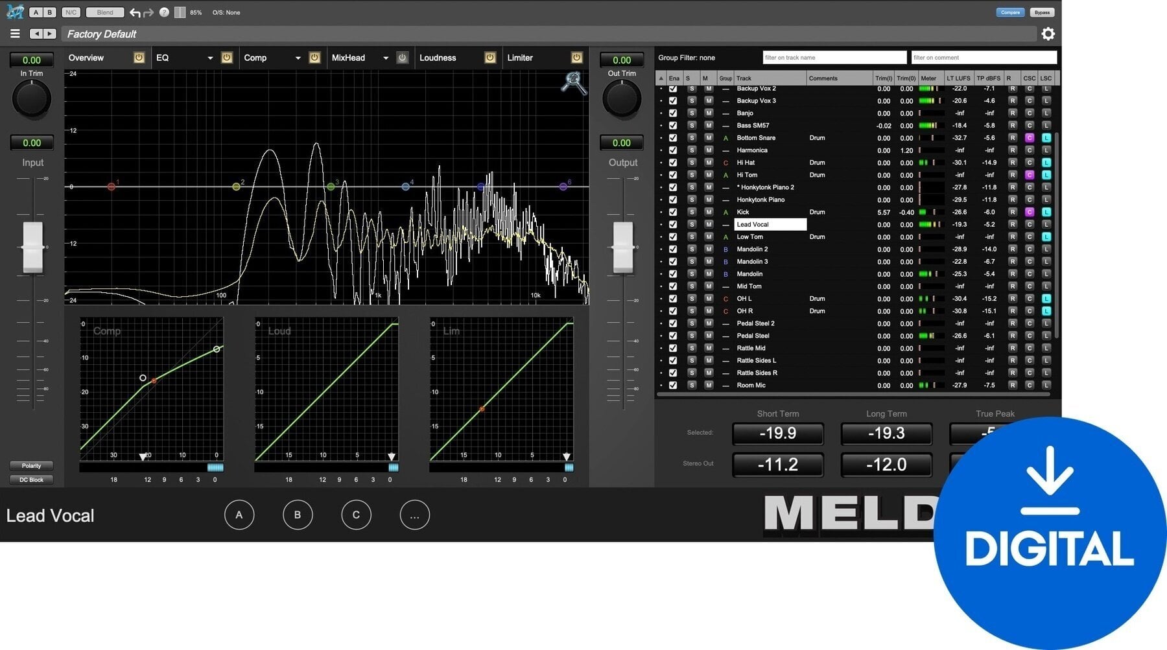Image resolution: width=1167 pixels, height=650 pixels.
Task: Click the purple CSC button for Bottom Snare
Action: pyautogui.click(x=1029, y=138)
